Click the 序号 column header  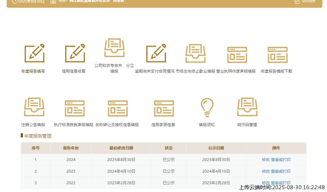pos(36,148)
